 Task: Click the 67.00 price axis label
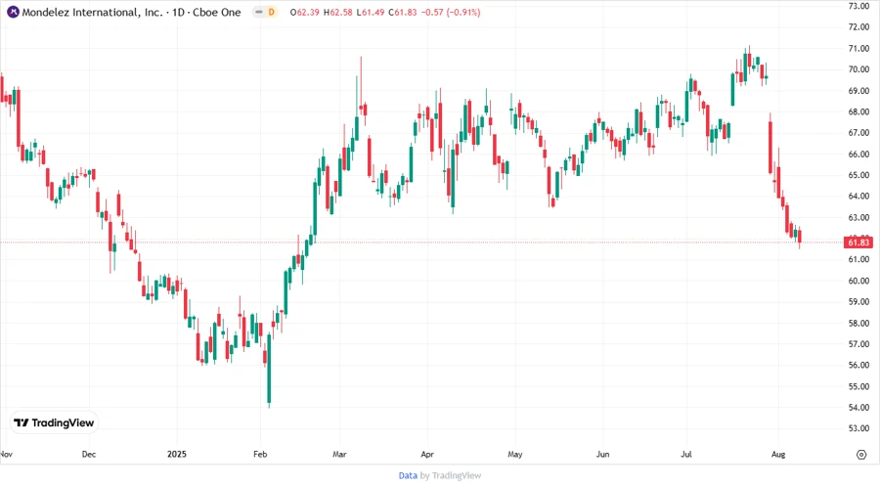pos(858,132)
